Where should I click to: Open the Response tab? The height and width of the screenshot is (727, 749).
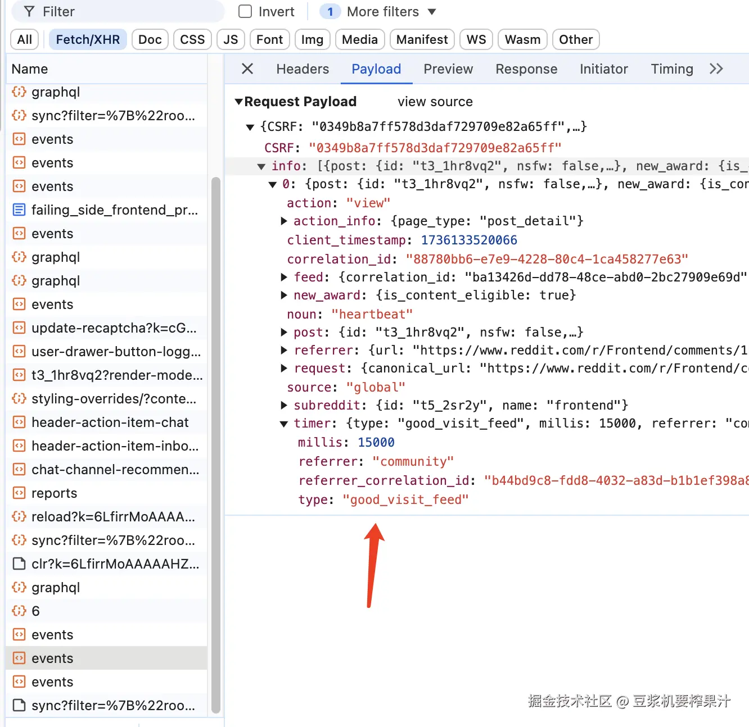pos(526,69)
